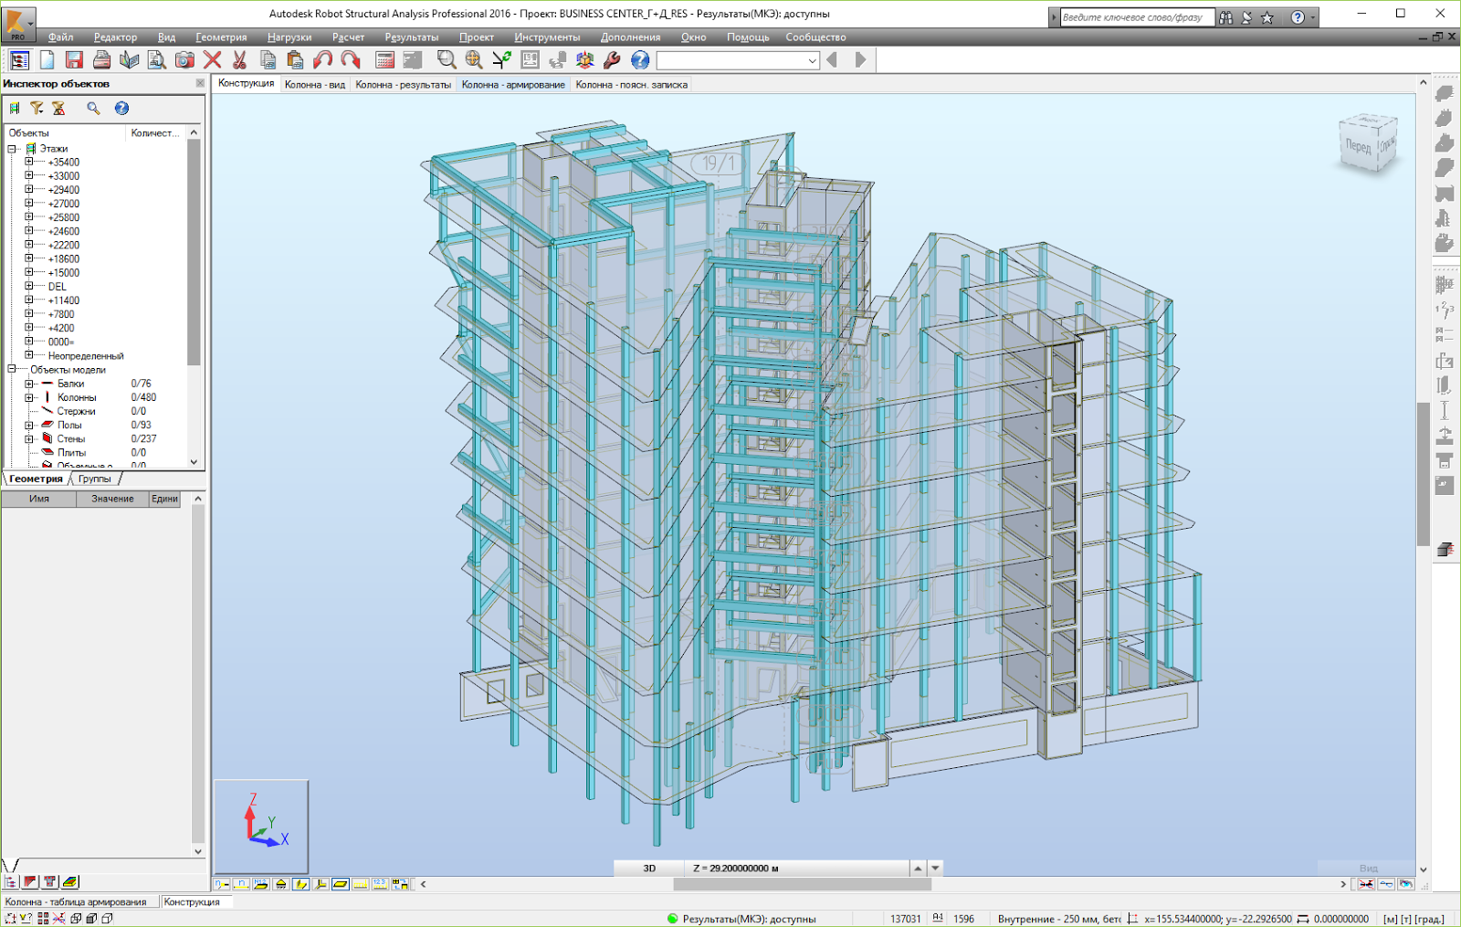Click the star Favorites icon in title bar
The height and width of the screenshot is (927, 1461).
tap(1267, 17)
